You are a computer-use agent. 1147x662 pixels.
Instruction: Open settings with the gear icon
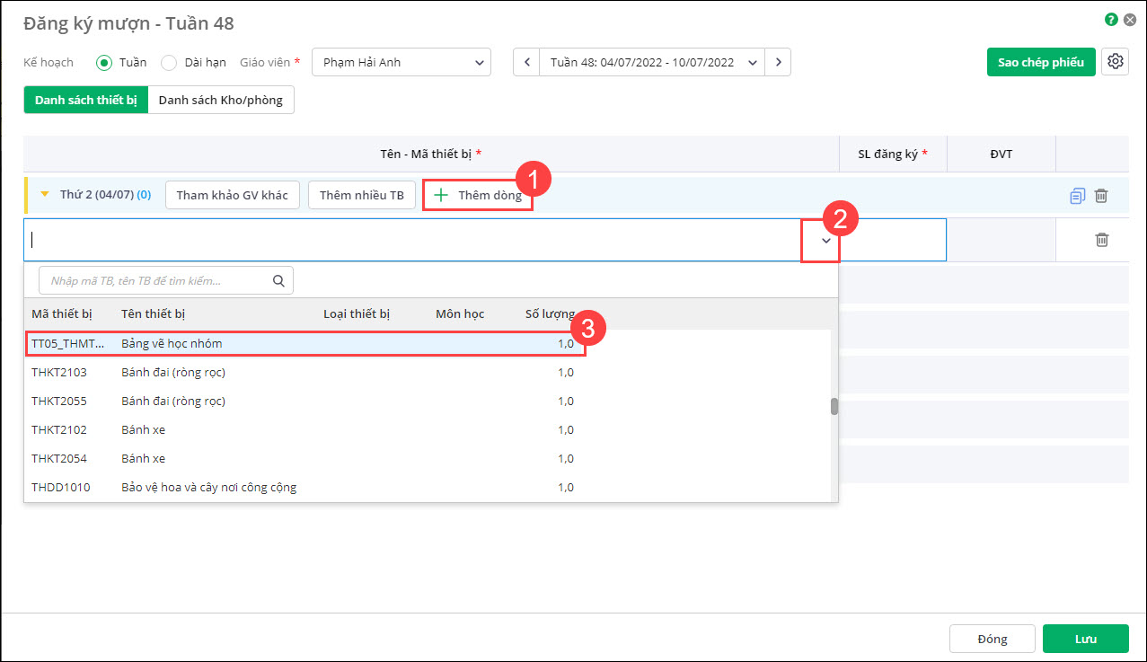(1116, 61)
